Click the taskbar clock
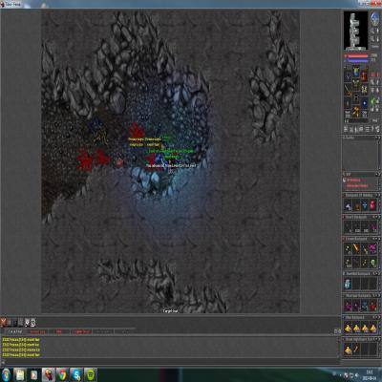 370,374
